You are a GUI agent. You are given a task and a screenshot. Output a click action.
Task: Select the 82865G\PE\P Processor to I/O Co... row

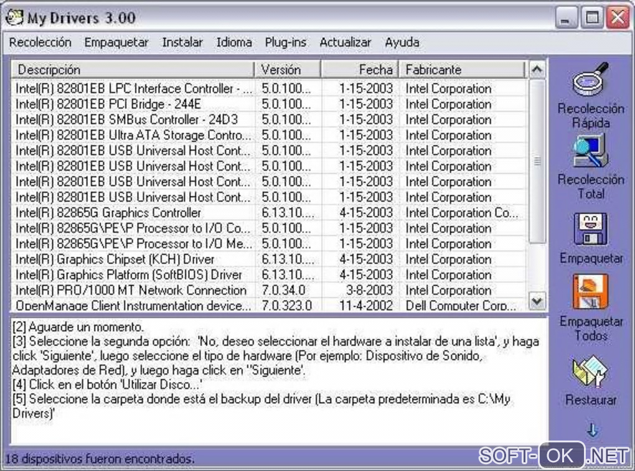pos(270,228)
